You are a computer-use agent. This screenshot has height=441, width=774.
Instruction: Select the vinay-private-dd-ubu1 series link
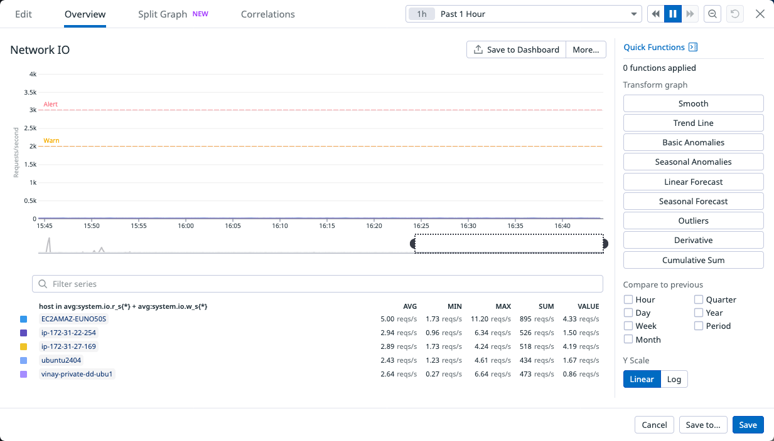click(77, 373)
